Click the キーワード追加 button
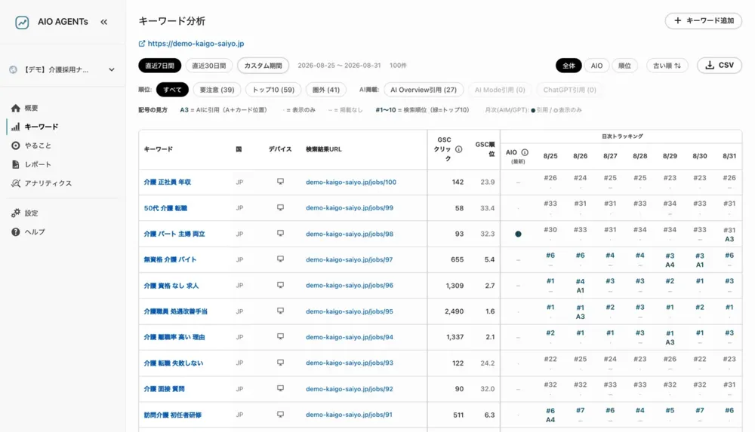This screenshot has height=432, width=755. (x=704, y=20)
